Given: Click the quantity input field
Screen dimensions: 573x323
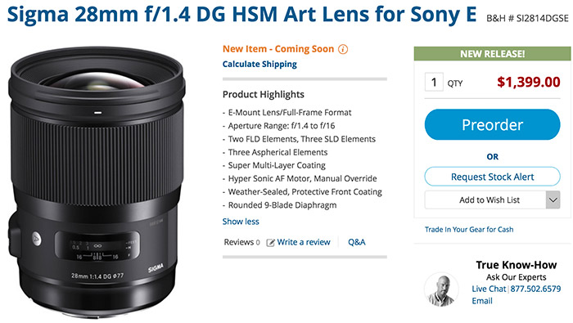Looking at the screenshot, I should [x=434, y=82].
